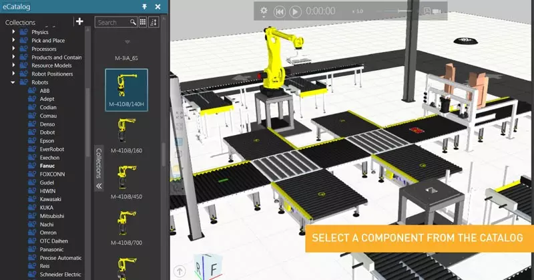Collapse the Collections side pane
The width and height of the screenshot is (534, 280).
(x=99, y=186)
